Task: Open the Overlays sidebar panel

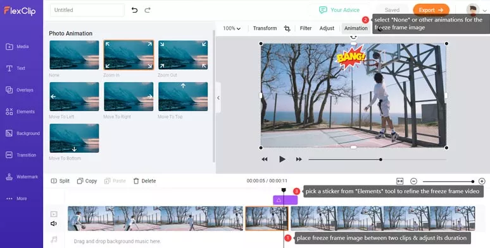Action: point(20,90)
